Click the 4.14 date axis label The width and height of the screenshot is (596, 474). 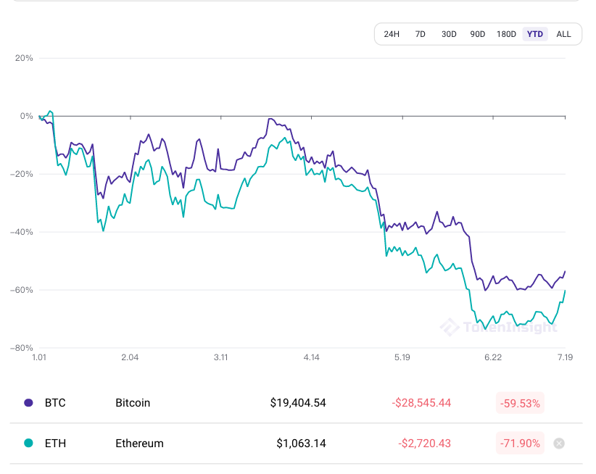tap(312, 357)
